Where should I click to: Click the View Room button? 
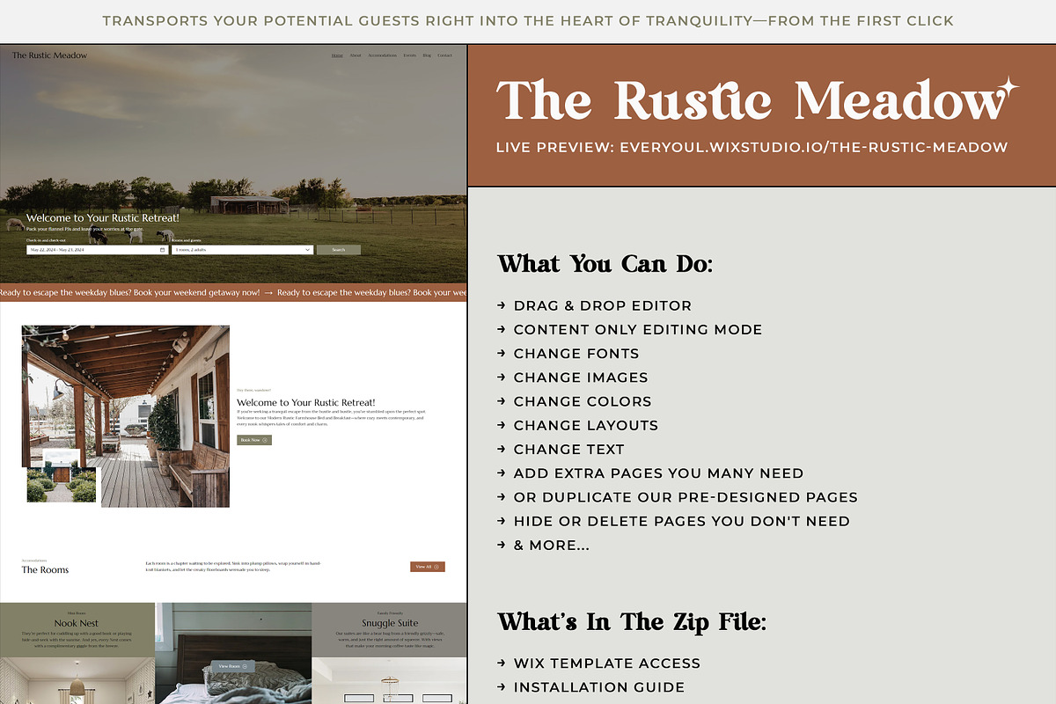point(233,667)
